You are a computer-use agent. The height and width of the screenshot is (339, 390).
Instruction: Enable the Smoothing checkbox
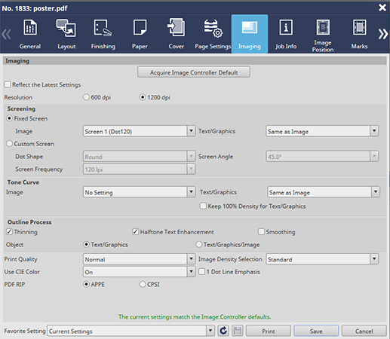click(x=261, y=231)
